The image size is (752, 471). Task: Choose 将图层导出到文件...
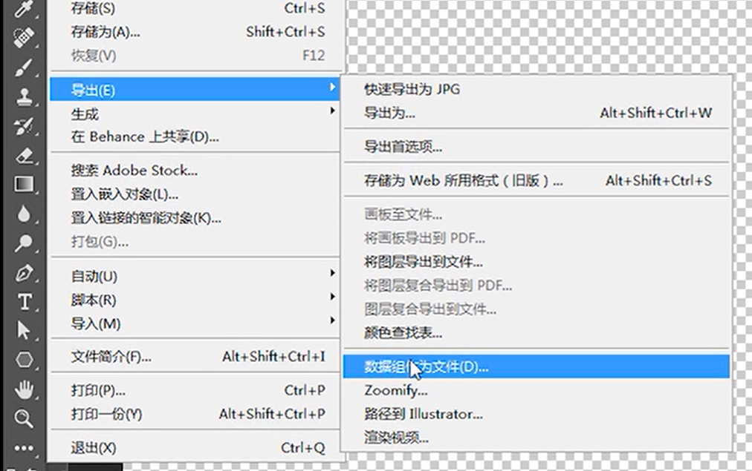pyautogui.click(x=537, y=262)
